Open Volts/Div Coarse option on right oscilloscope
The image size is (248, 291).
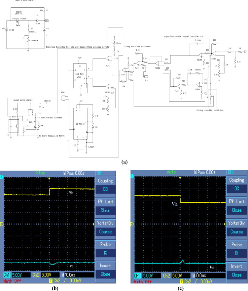pos(236,228)
